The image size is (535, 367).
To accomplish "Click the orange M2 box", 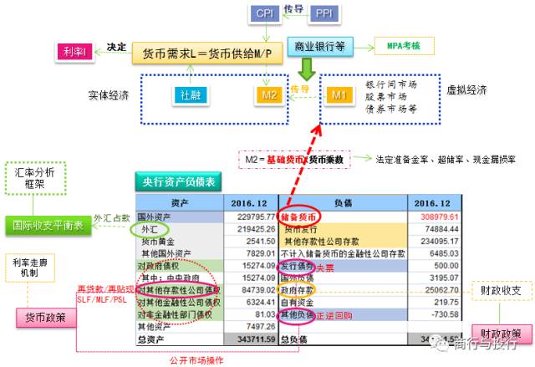I will tap(269, 95).
